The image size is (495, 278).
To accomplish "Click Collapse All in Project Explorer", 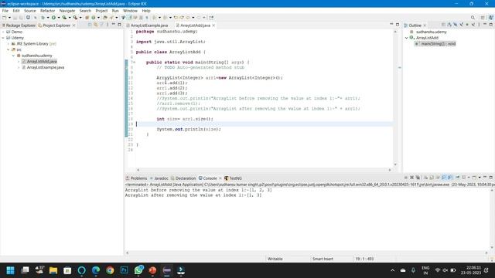I will 90,25.
